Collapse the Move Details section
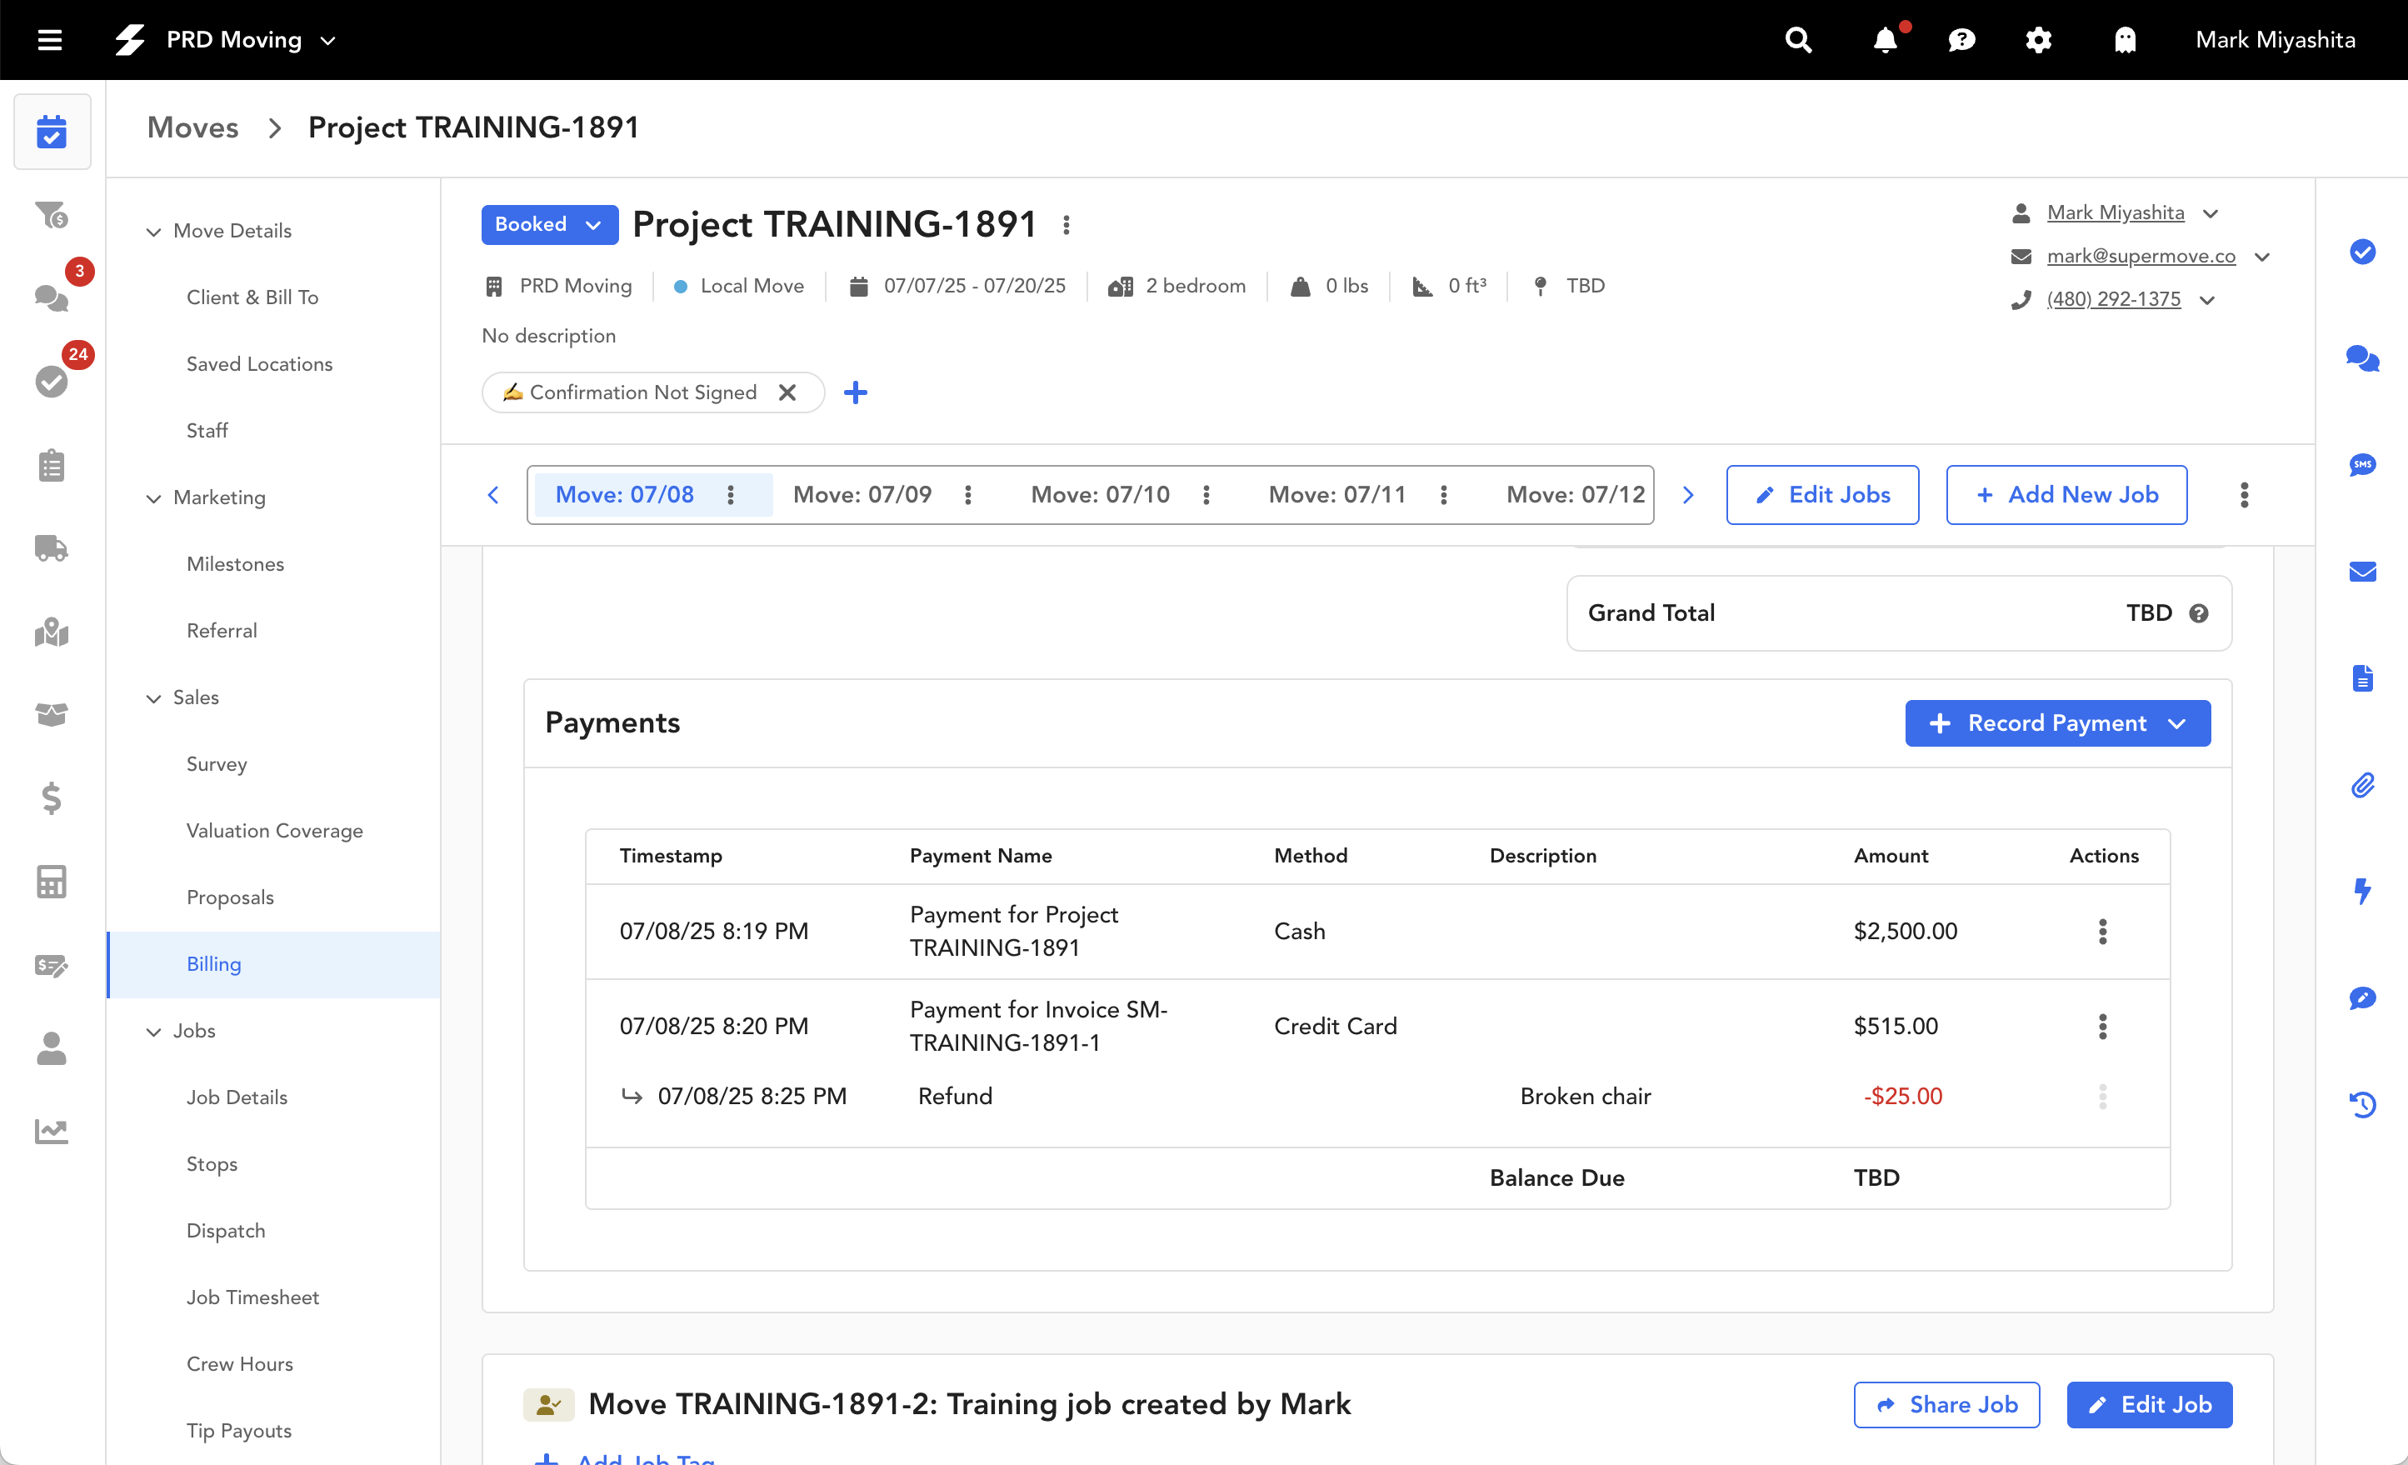 pyautogui.click(x=153, y=232)
